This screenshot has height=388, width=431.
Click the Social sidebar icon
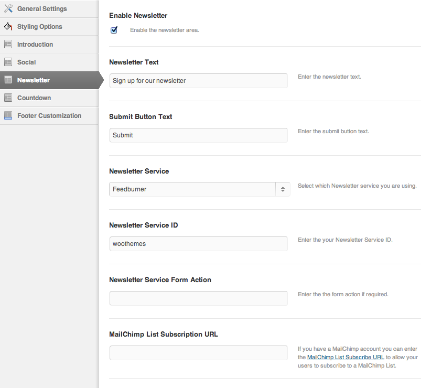[x=8, y=62]
